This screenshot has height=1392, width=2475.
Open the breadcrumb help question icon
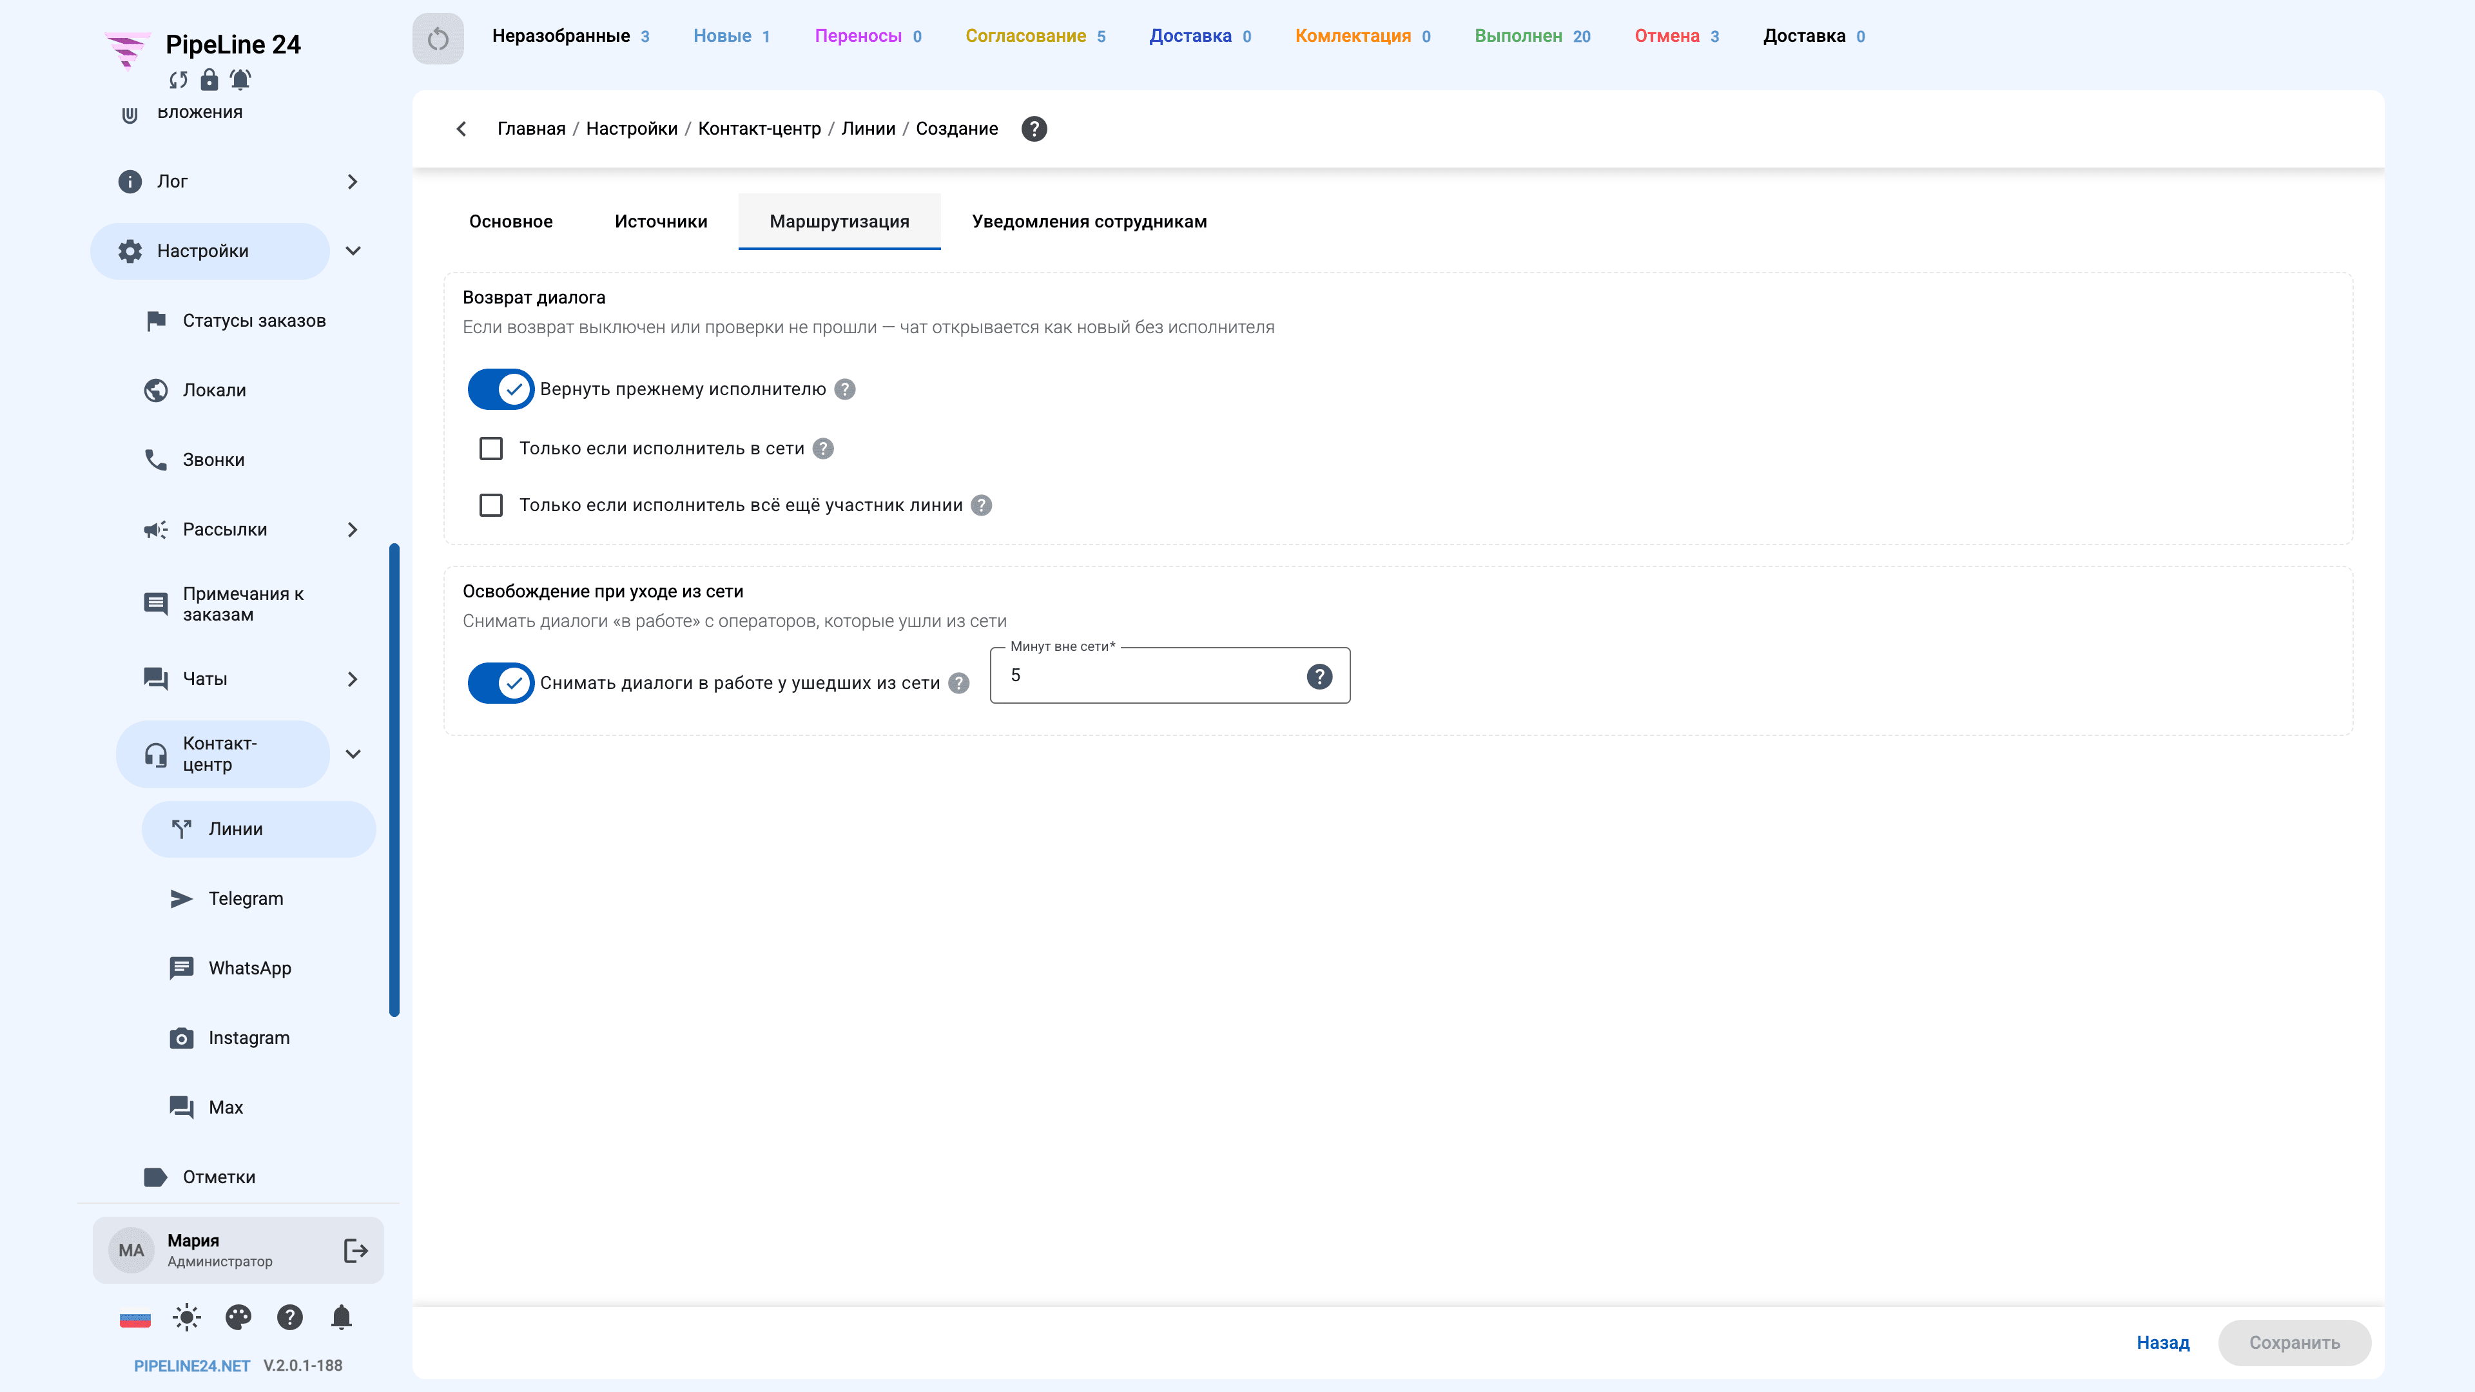click(x=1034, y=129)
